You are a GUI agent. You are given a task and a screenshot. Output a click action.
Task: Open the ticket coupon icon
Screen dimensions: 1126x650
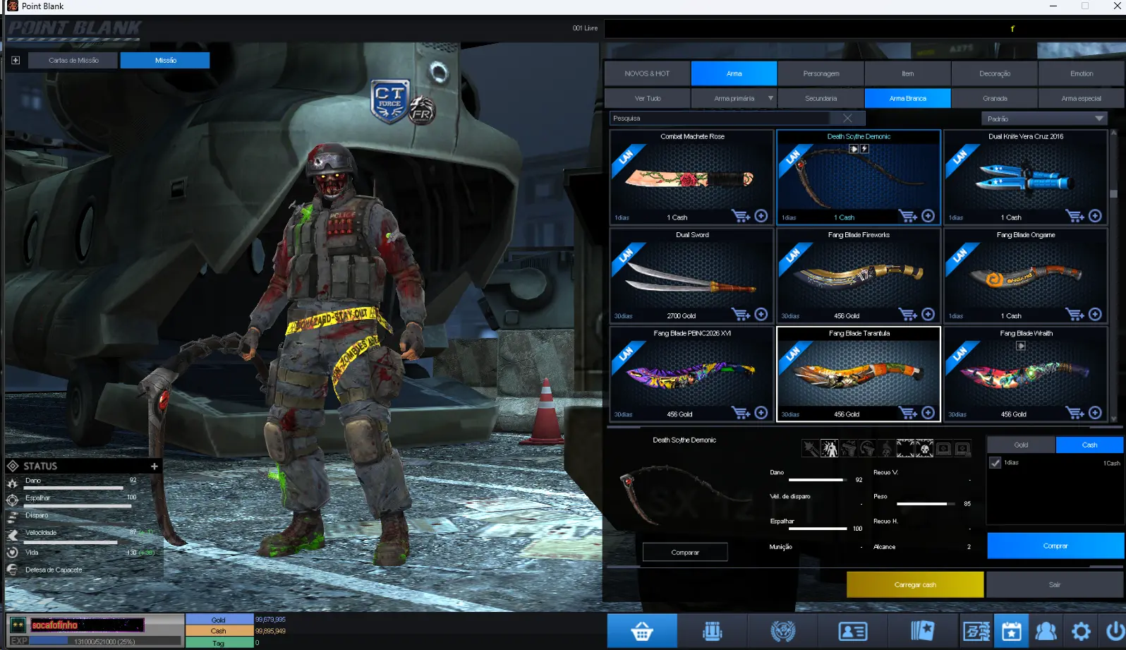click(x=976, y=631)
